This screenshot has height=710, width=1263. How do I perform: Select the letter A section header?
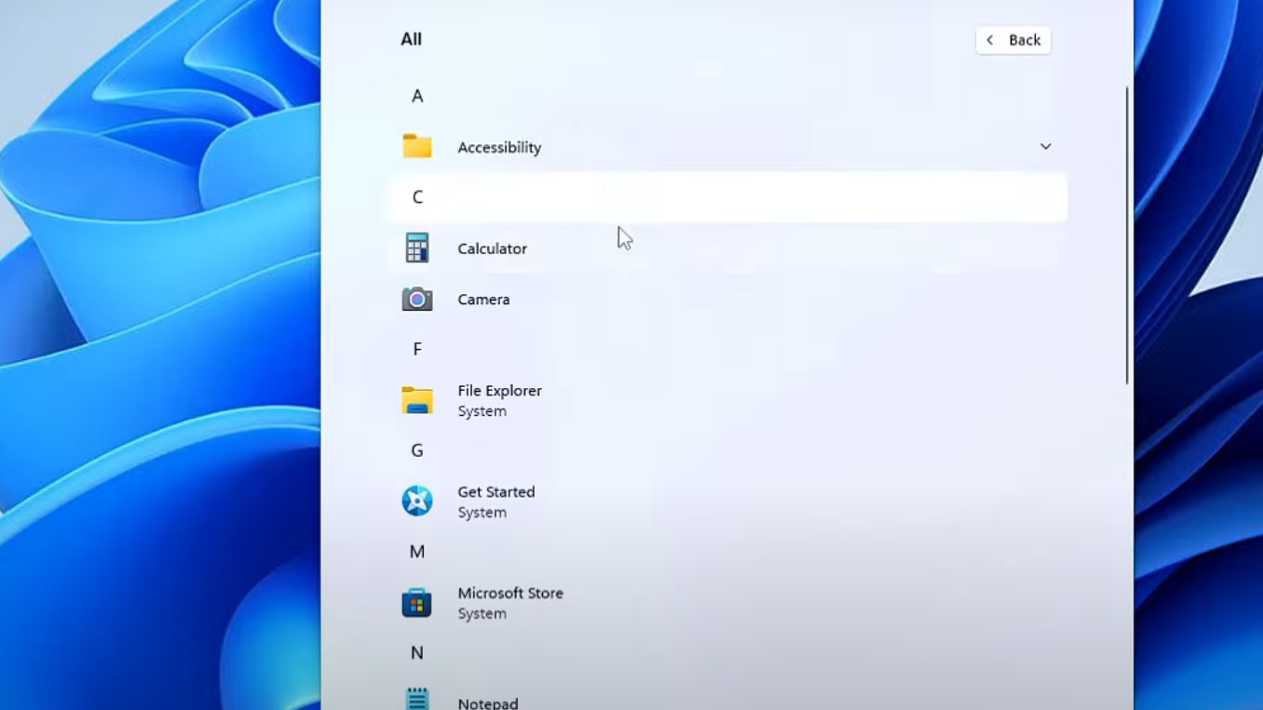(417, 96)
